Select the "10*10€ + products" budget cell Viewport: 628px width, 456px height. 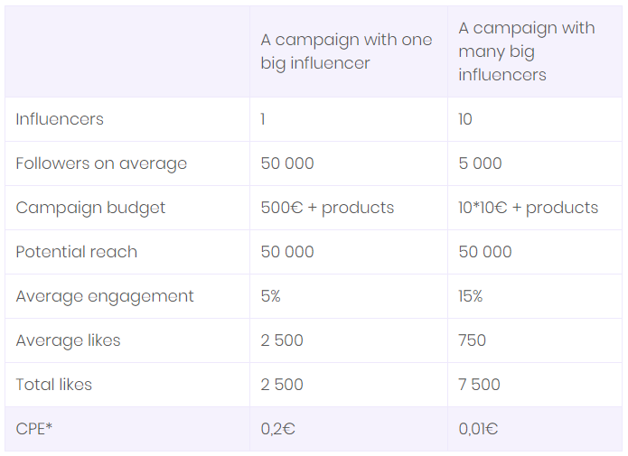[528, 208]
